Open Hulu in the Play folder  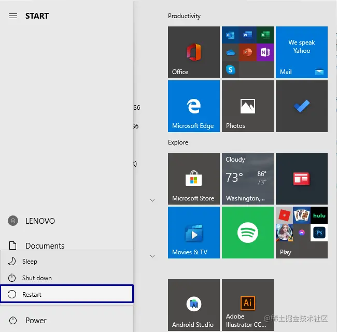click(319, 215)
